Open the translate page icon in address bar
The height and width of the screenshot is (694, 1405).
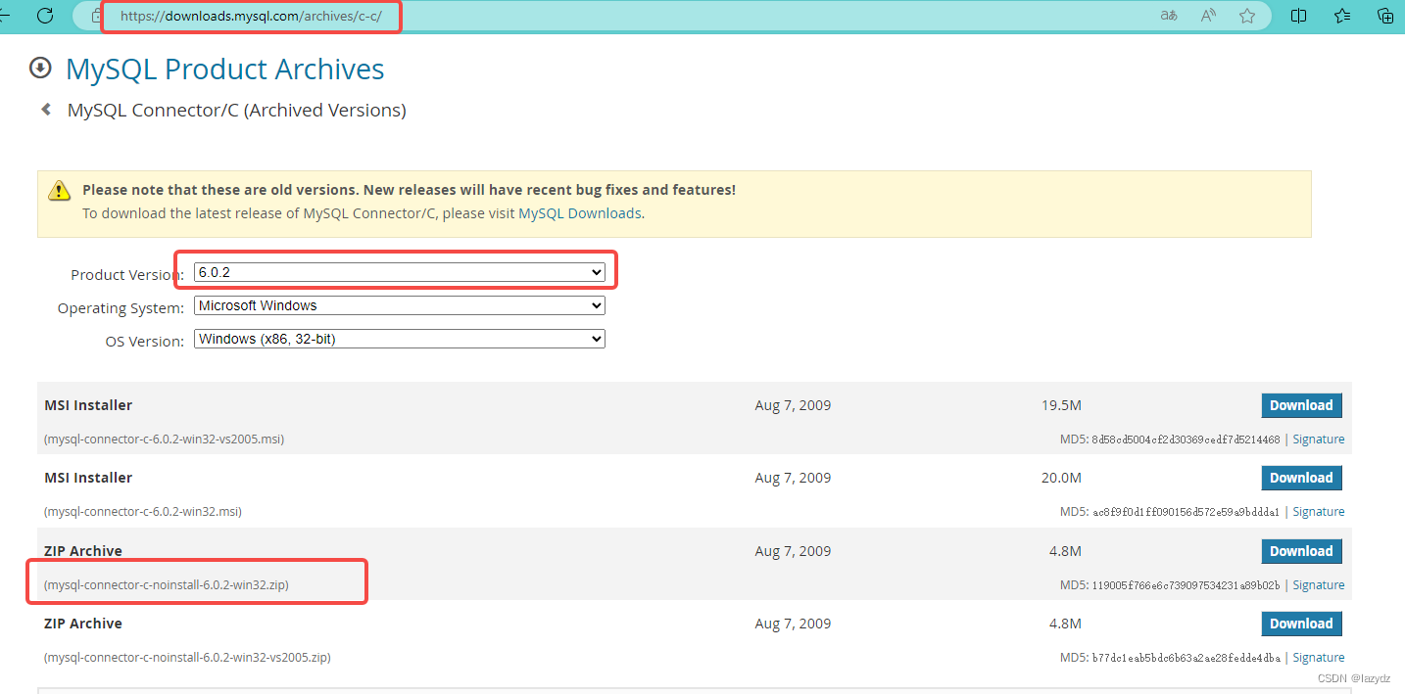pos(1168,16)
